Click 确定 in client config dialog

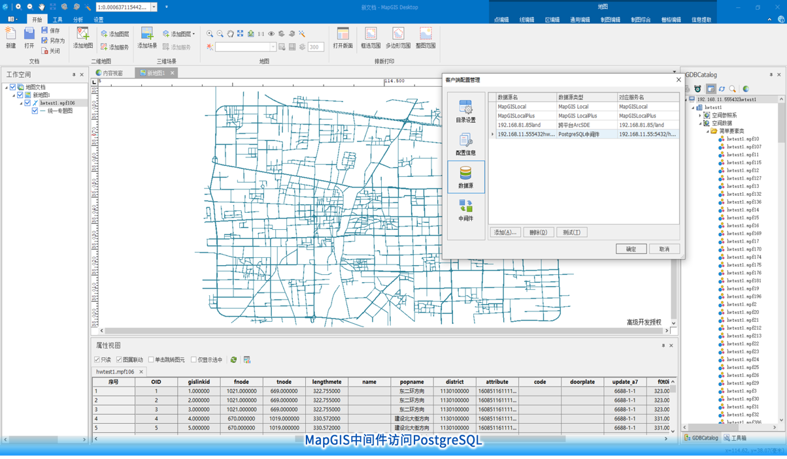pyautogui.click(x=631, y=249)
